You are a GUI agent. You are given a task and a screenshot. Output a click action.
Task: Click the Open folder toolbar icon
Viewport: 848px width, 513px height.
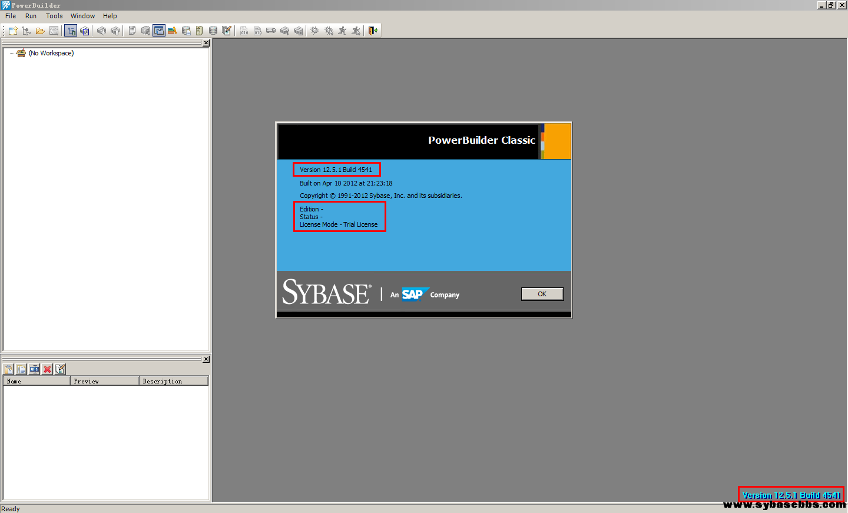point(40,31)
